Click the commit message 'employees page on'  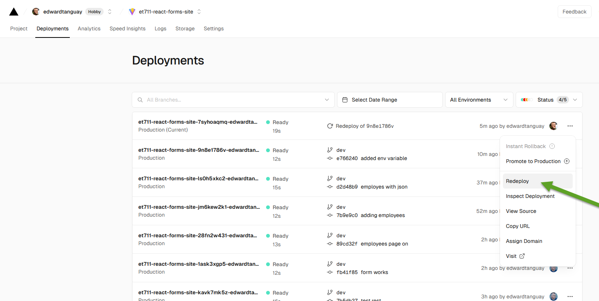(x=384, y=244)
